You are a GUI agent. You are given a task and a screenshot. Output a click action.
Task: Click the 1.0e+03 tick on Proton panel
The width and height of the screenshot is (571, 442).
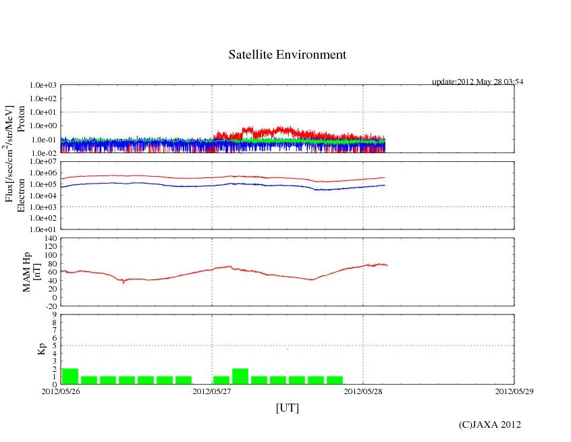click(x=44, y=86)
